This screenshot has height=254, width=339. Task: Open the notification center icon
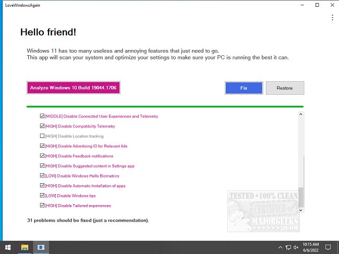[x=328, y=247]
